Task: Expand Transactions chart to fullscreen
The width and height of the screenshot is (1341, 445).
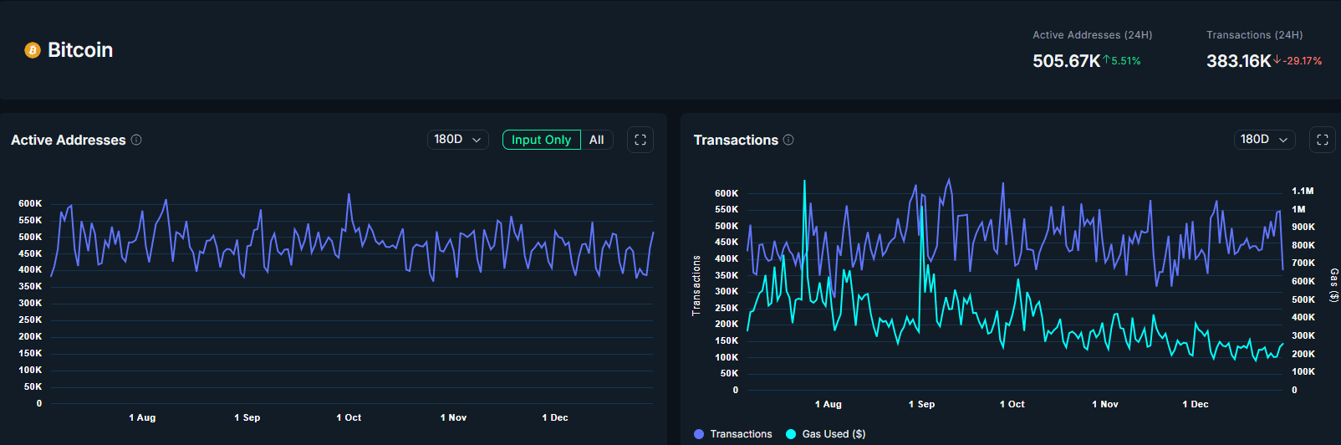Action: point(1323,140)
